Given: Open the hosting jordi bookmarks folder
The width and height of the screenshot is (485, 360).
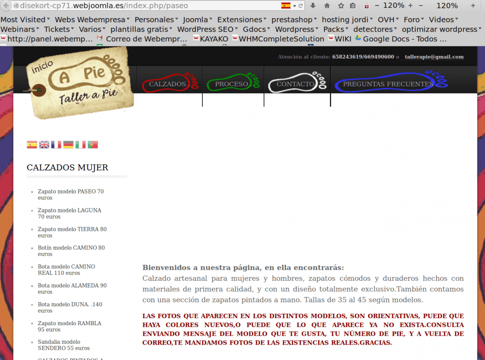Looking at the screenshot, I should click(347, 19).
